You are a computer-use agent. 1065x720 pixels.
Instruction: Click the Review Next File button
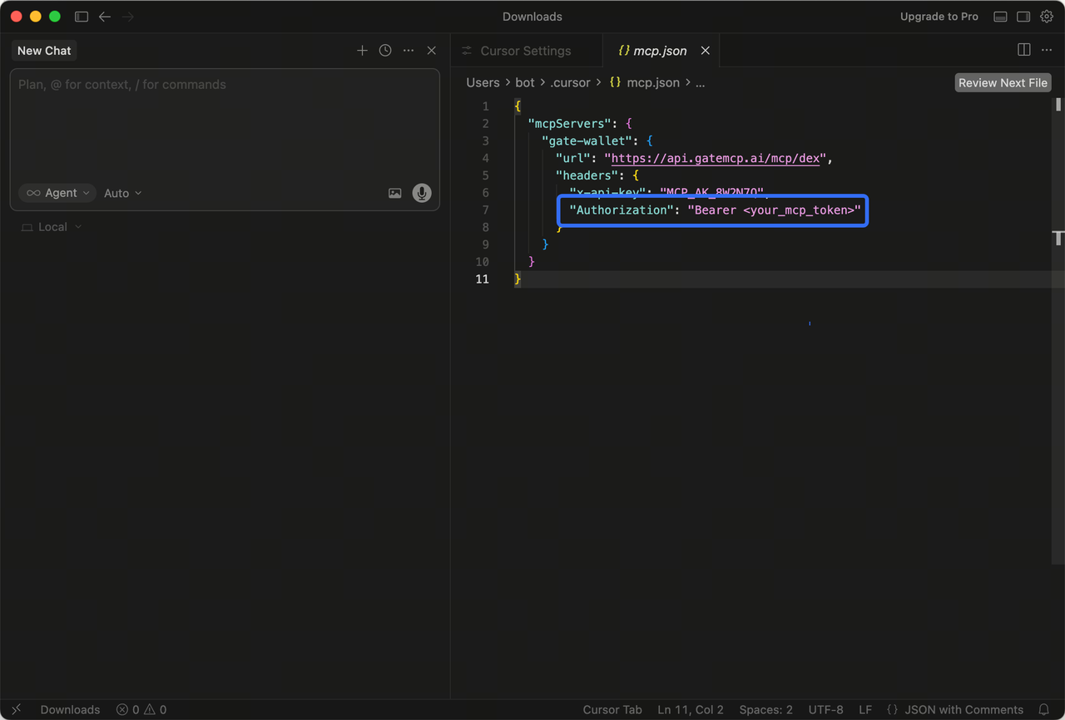(1003, 82)
